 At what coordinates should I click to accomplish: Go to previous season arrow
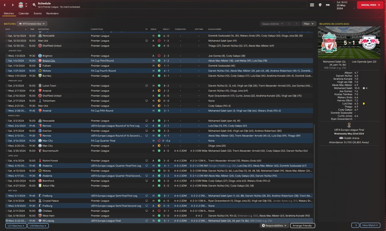pyautogui.click(x=289, y=24)
